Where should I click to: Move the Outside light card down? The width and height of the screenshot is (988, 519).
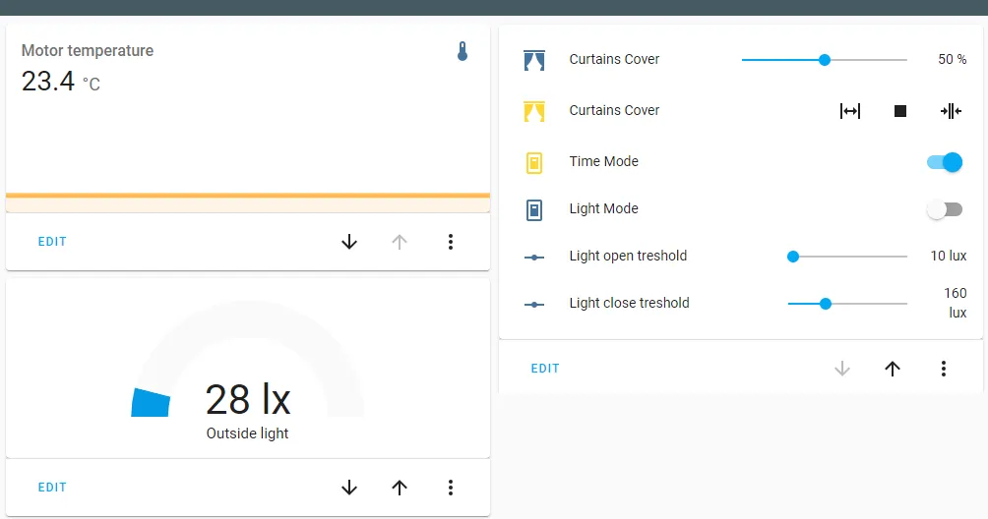coord(349,488)
